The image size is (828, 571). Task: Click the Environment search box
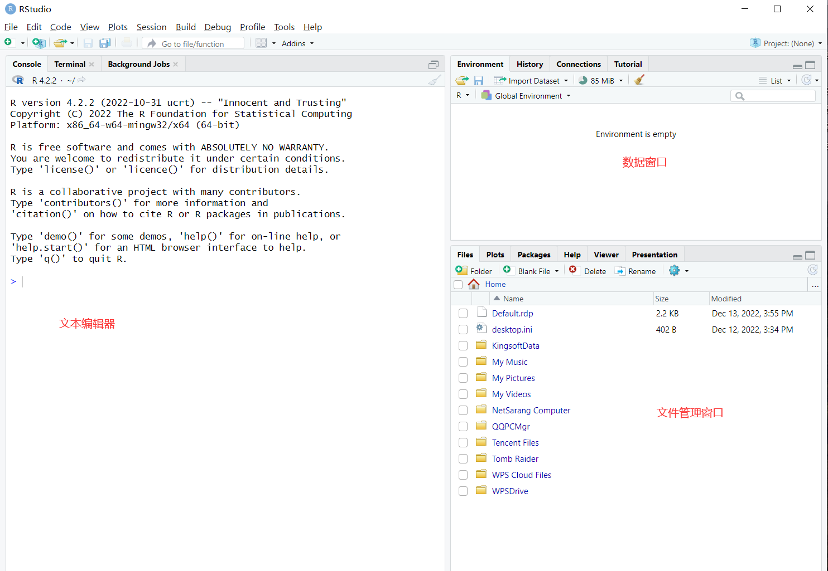[x=773, y=96]
